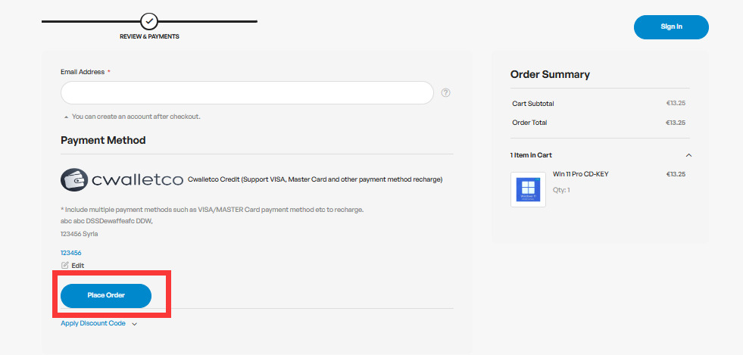The height and width of the screenshot is (355, 743).
Task: Click the Edit address link text
Action: coord(78,266)
